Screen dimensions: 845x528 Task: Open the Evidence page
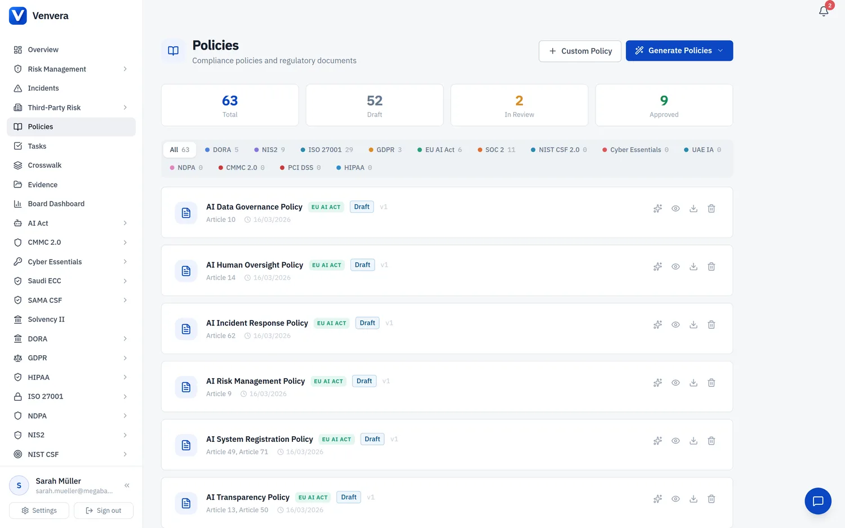point(71,185)
